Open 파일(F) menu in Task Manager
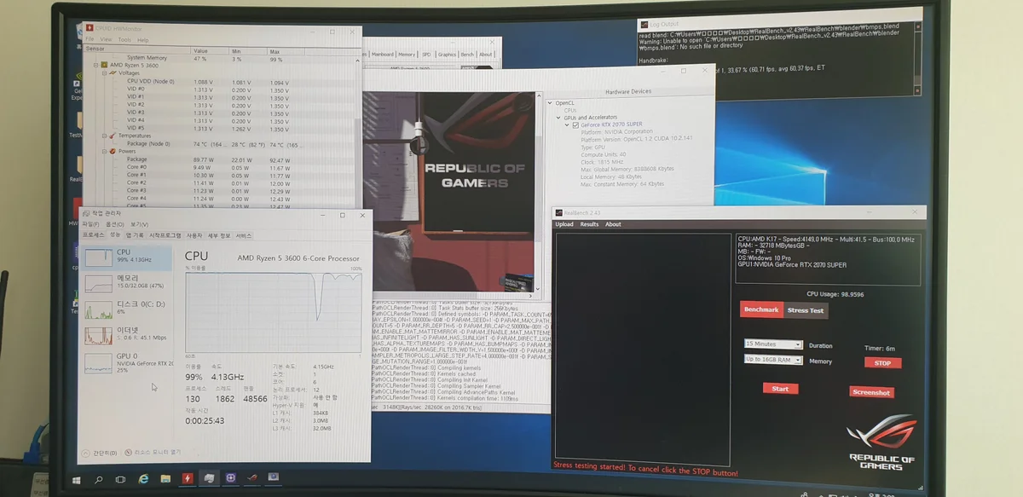The image size is (1023, 497). [91, 224]
